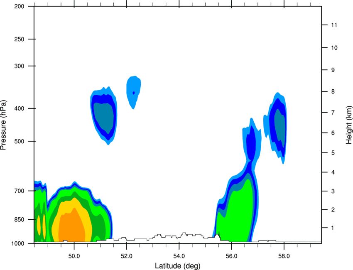
Task: Click the 56.0 latitude tick label
Action: pyautogui.click(x=231, y=256)
